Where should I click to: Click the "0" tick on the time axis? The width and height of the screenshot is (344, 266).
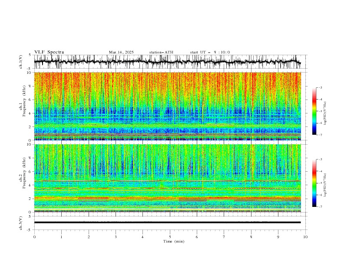34,237
